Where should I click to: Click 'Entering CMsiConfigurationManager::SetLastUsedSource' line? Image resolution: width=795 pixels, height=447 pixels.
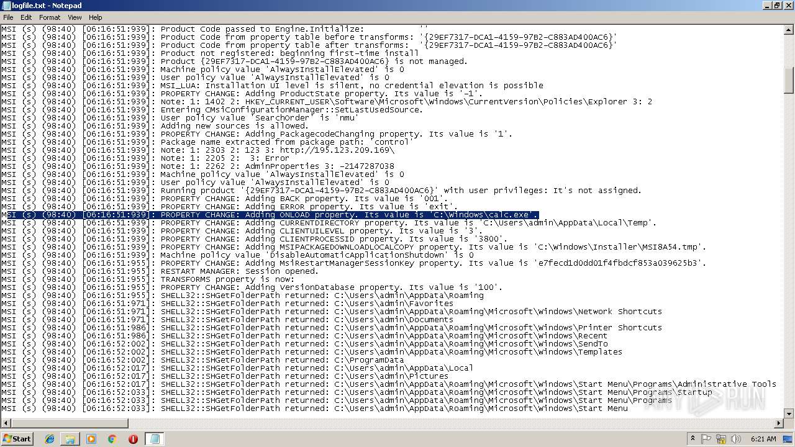212,110
